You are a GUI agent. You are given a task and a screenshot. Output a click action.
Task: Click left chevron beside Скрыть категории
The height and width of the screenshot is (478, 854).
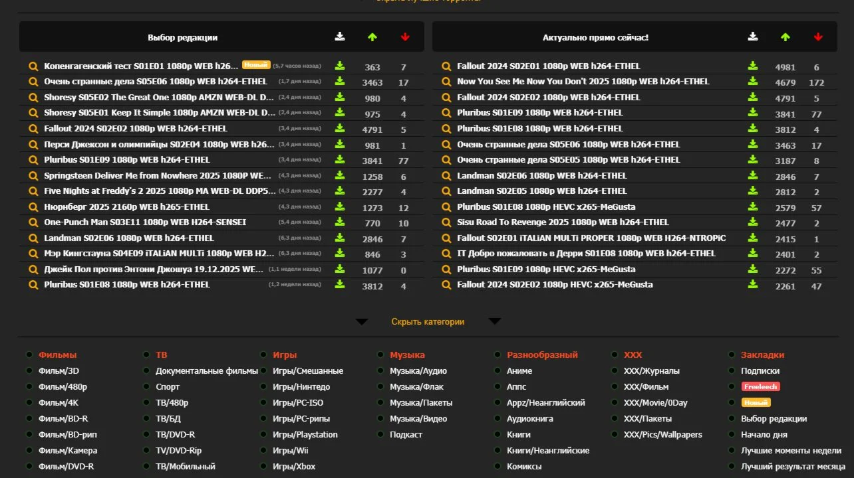click(x=362, y=321)
